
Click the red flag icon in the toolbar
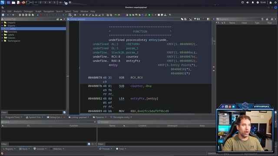click(41, 15)
